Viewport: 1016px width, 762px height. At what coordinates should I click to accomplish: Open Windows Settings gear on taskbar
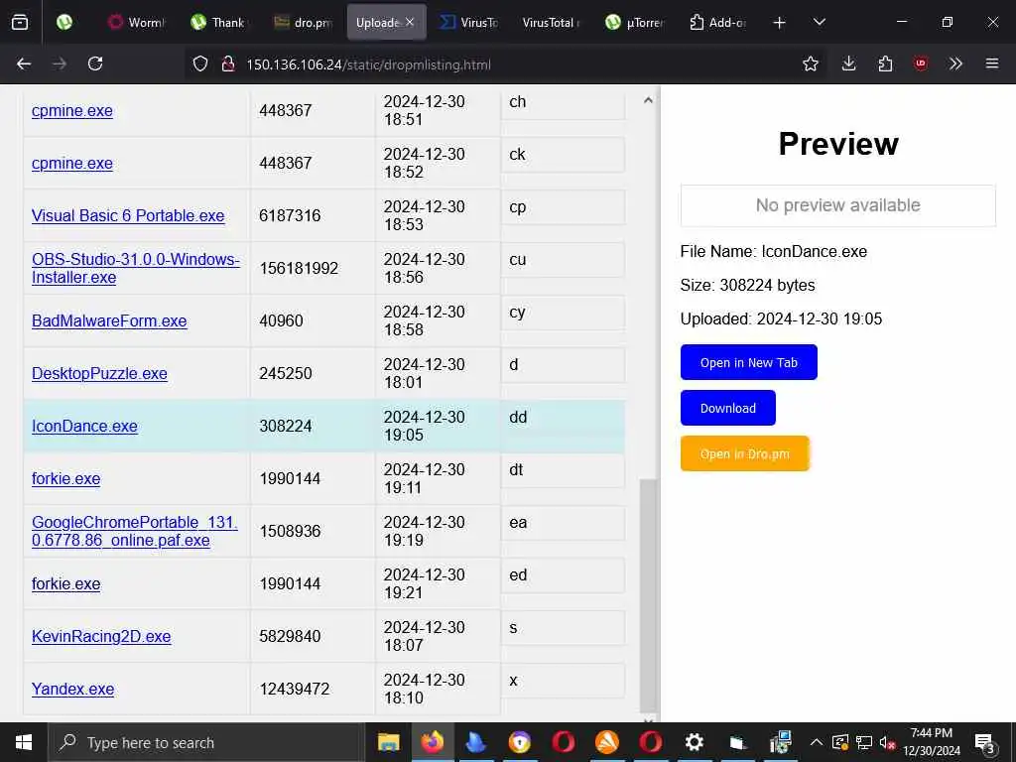tap(694, 742)
